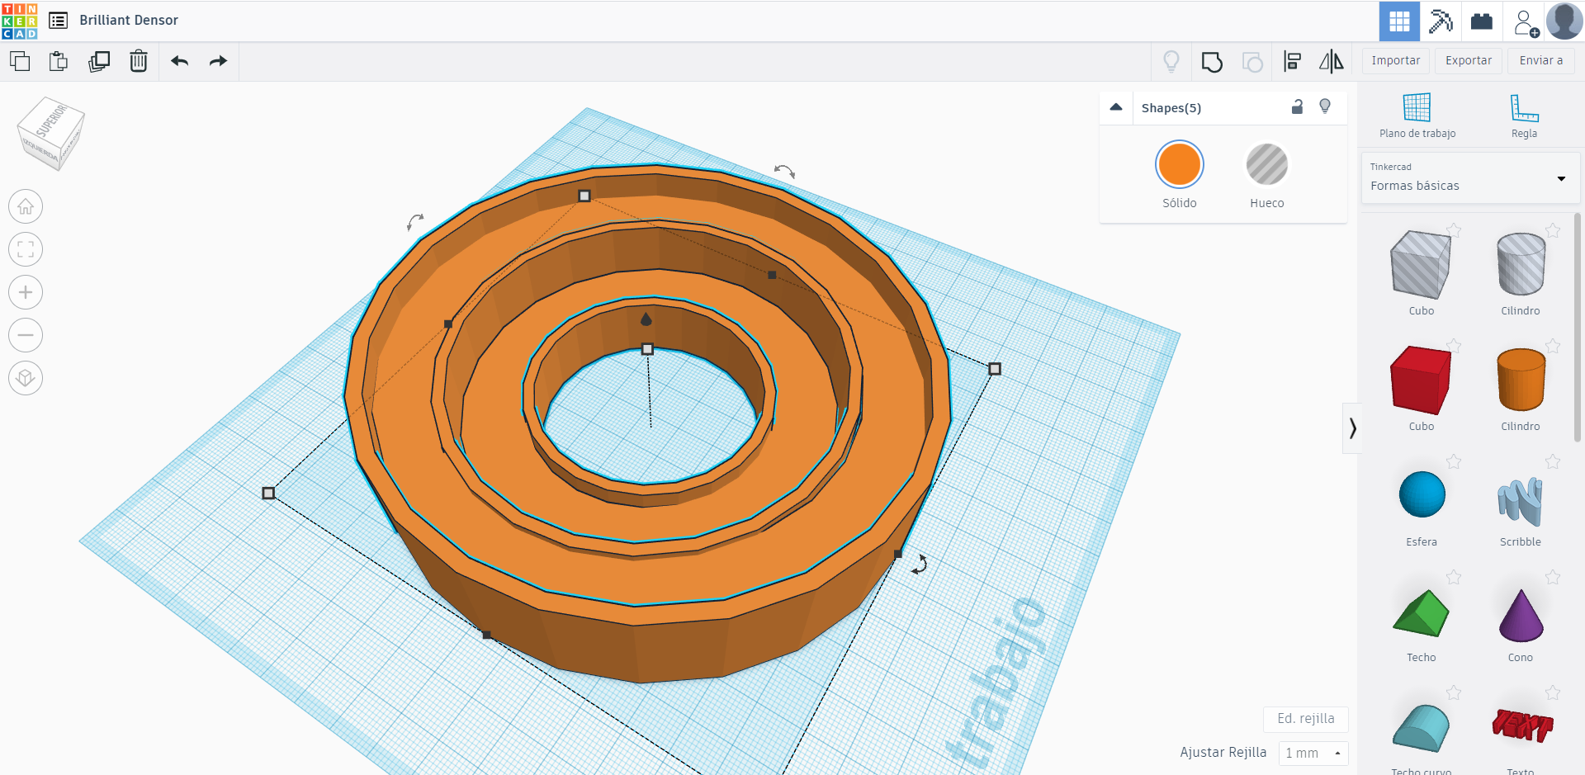1585x775 pixels.
Task: Click the rotation arrow handle at bottom right
Action: pyautogui.click(x=920, y=565)
